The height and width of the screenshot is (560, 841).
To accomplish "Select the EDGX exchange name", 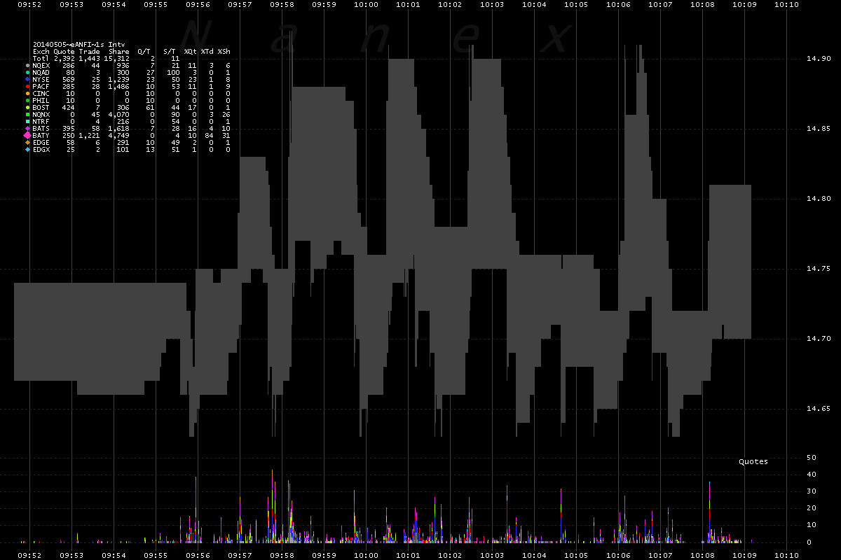I will (x=41, y=149).
